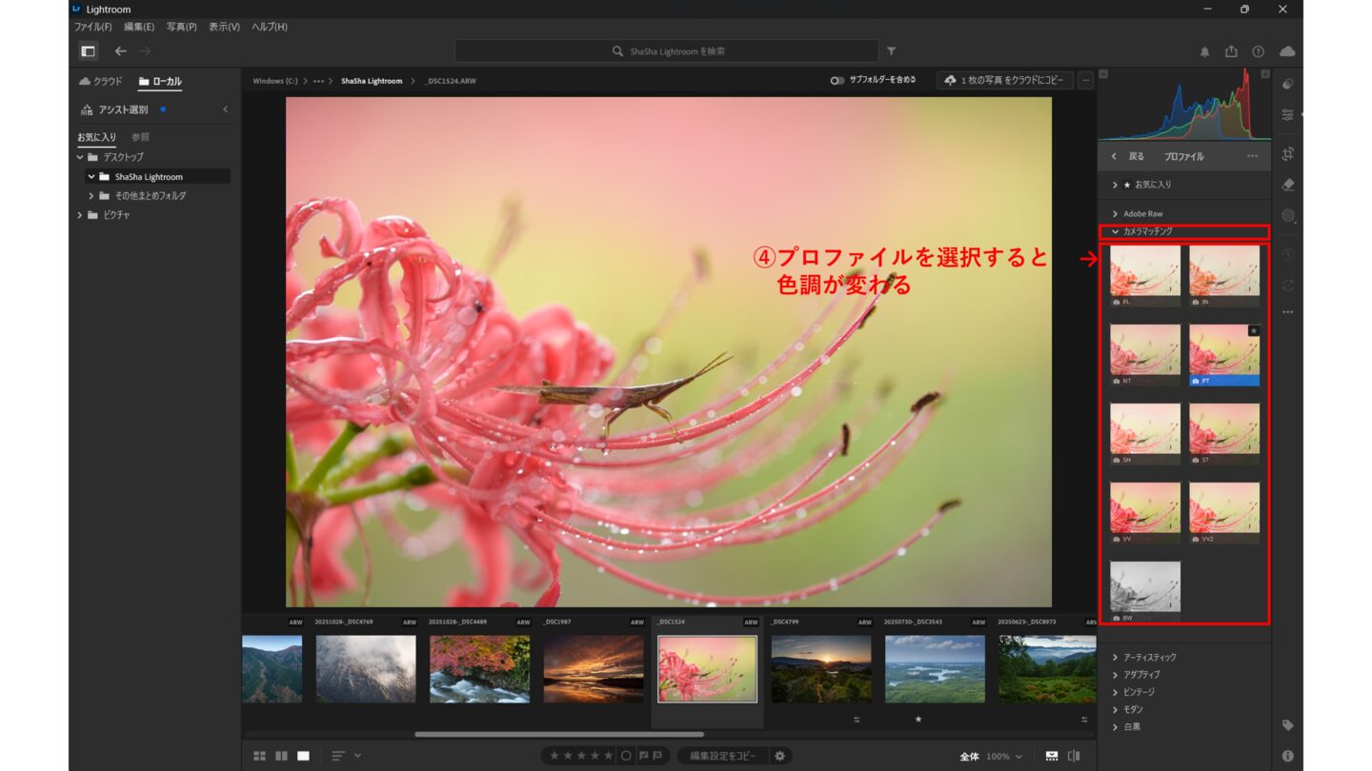
Task: Toggle the left panel visibility button
Action: click(x=88, y=51)
